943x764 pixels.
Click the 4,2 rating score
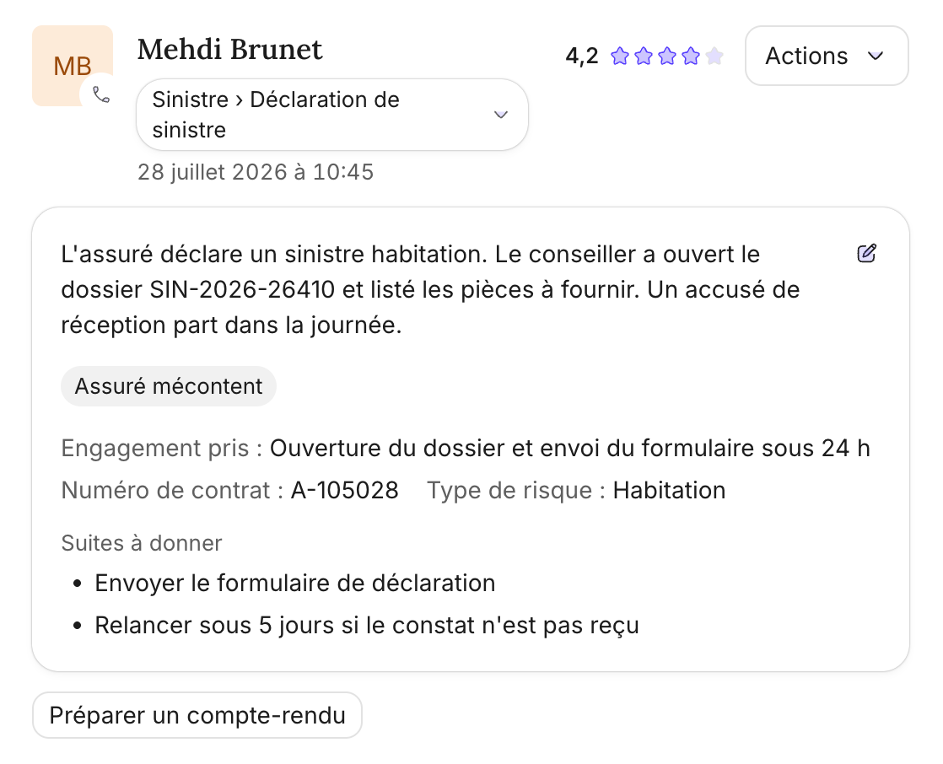click(x=581, y=56)
